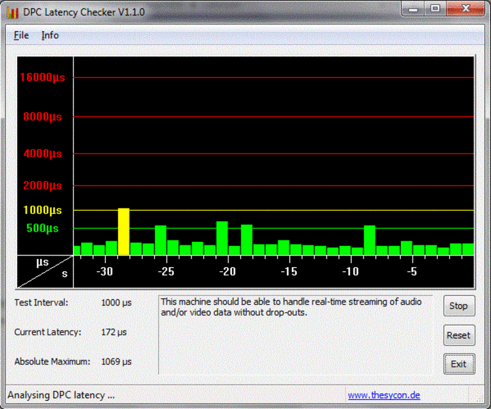This screenshot has width=491, height=409.
Task: Click the Analysing DPC latency status text
Action: point(61,395)
